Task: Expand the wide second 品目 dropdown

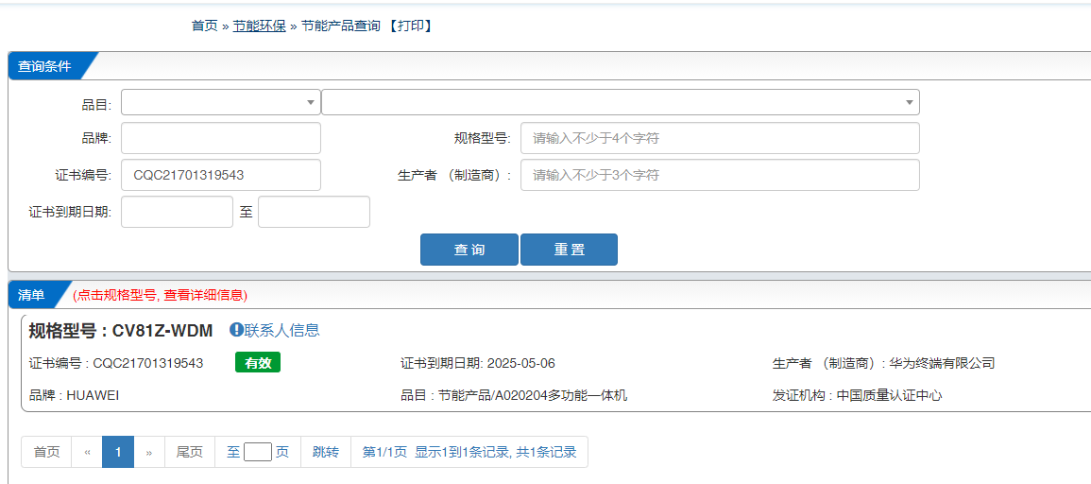Action: [620, 102]
